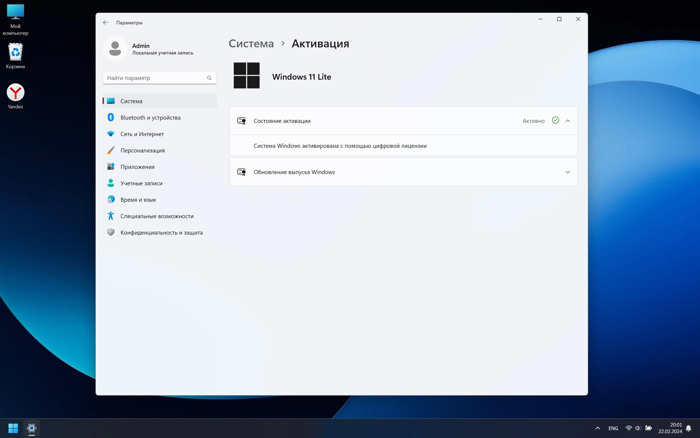This screenshot has width=700, height=438.
Task: Open the Windows Start menu
Action: tap(13, 428)
